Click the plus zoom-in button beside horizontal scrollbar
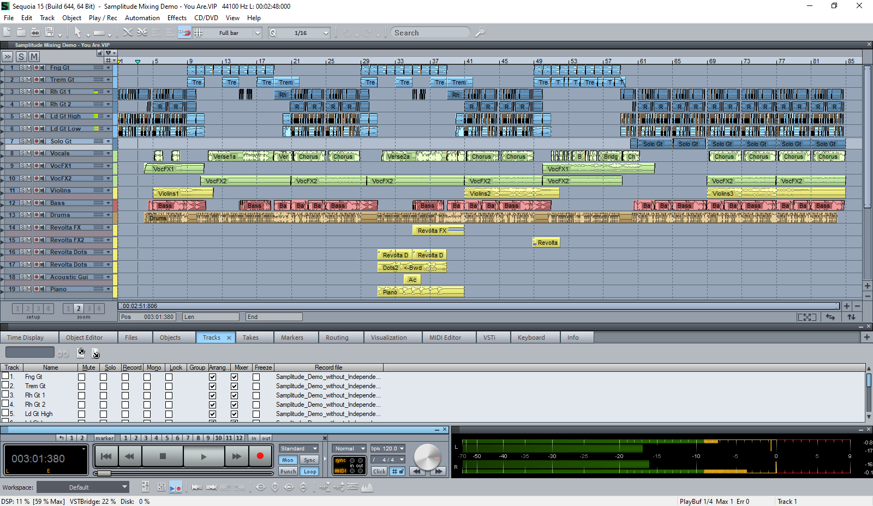Screen dimensions: 873x506 pos(847,306)
